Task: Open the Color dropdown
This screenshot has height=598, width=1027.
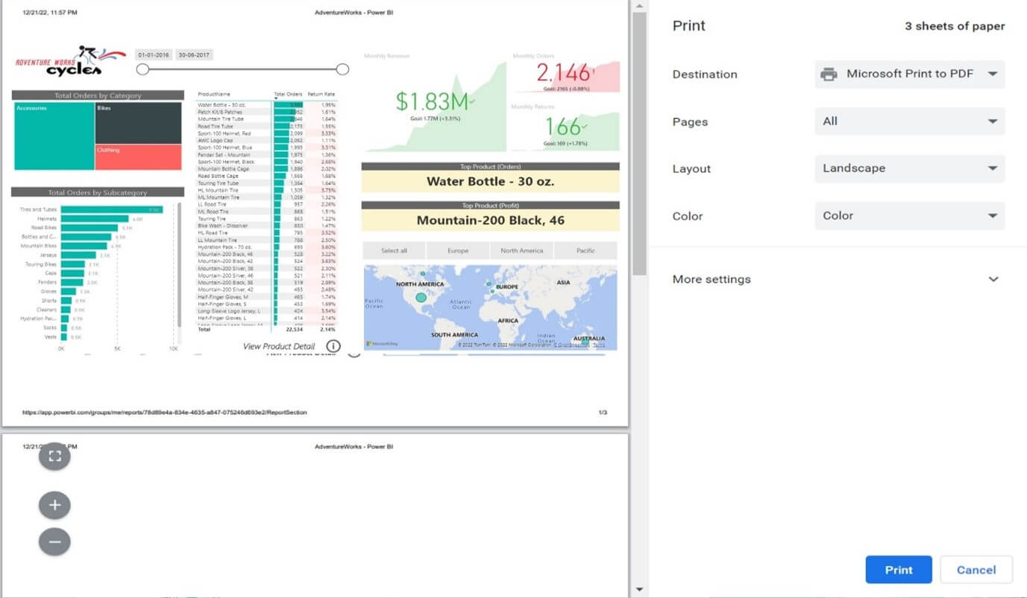Action: coord(910,215)
